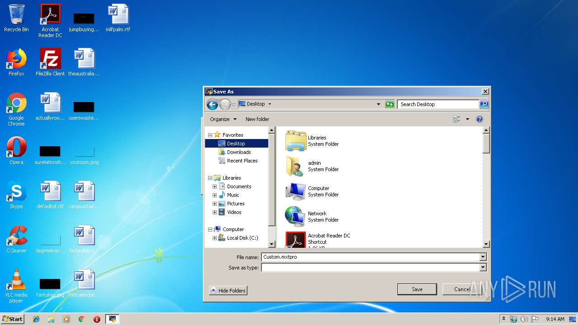This screenshot has height=325, width=578.
Task: Create a New folder
Action: pyautogui.click(x=257, y=119)
